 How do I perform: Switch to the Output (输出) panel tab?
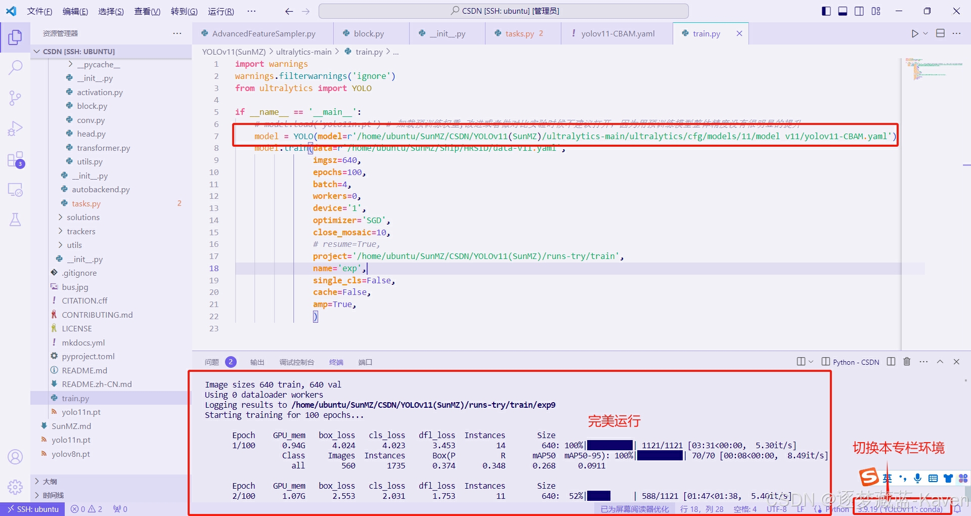click(257, 362)
